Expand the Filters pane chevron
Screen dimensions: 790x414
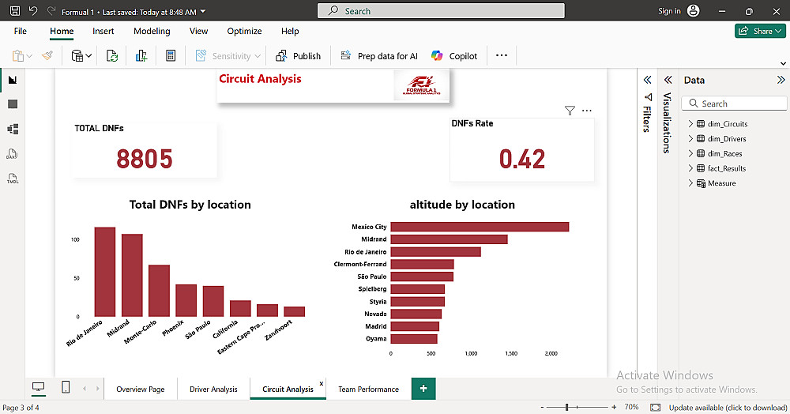648,80
